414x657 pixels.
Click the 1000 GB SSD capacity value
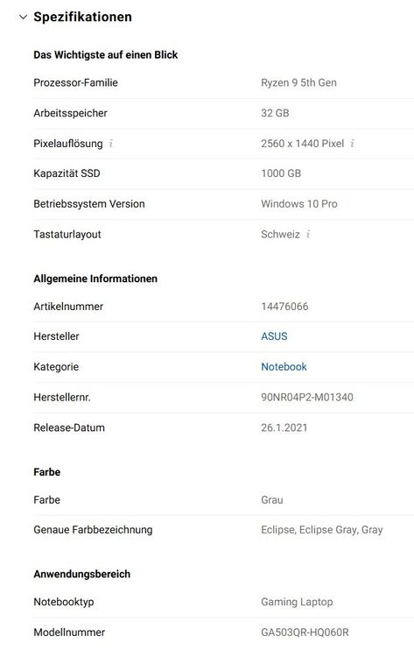click(x=281, y=173)
